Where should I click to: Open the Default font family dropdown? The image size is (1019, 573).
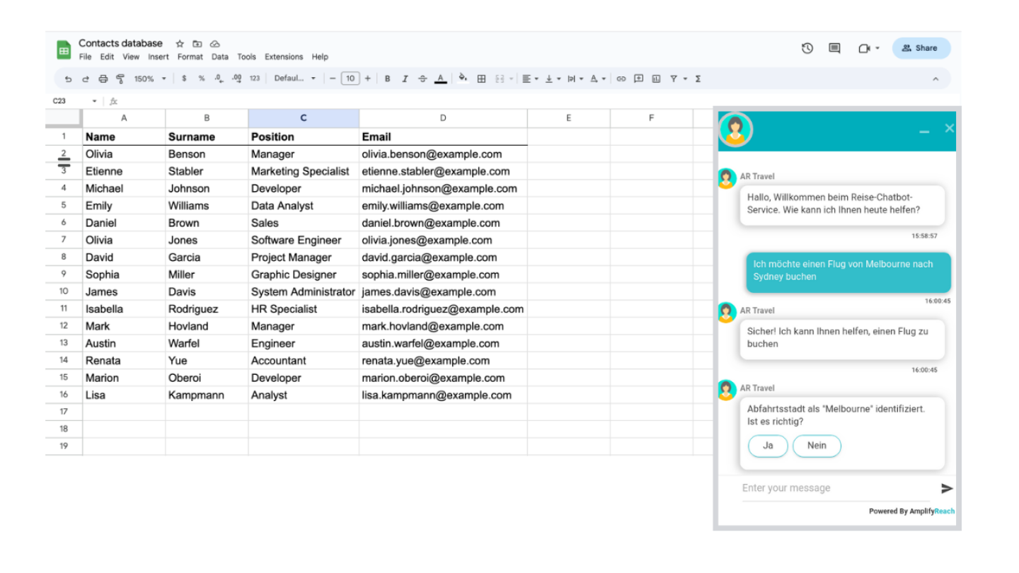click(x=295, y=79)
